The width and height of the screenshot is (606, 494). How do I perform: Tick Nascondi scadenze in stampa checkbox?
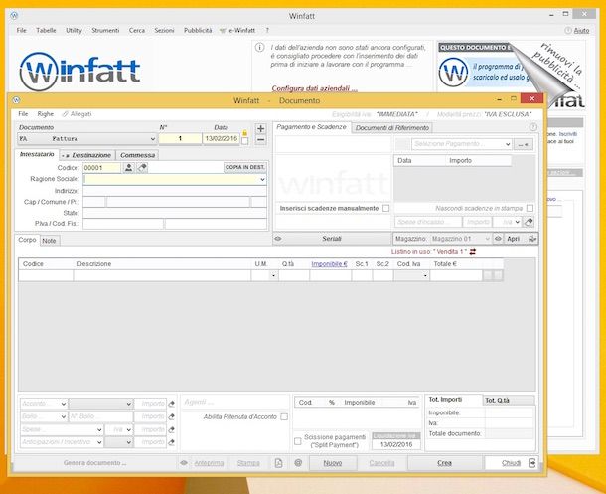pos(530,208)
